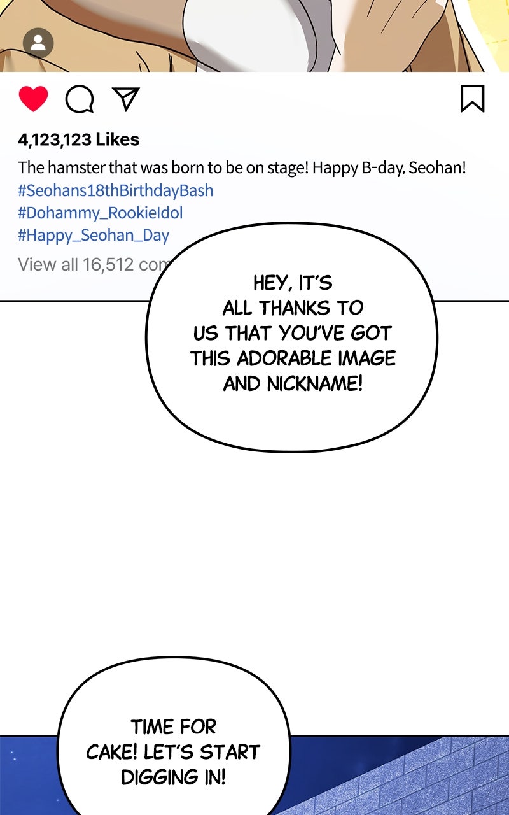Save the post with the bookmark icon
The height and width of the screenshot is (815, 509).
[x=472, y=99]
